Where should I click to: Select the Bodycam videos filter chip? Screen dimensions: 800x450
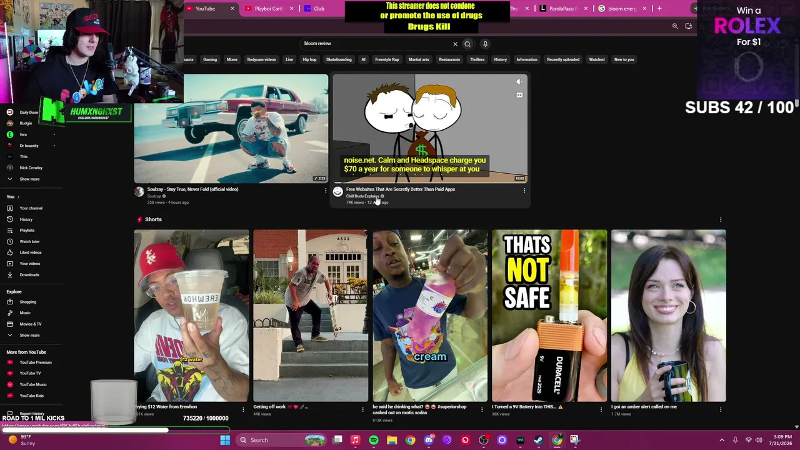(x=261, y=59)
